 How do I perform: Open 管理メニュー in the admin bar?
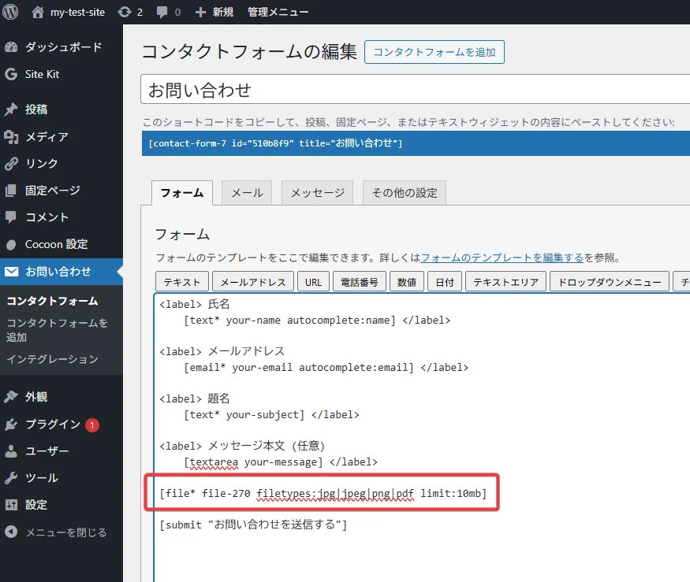pos(278,13)
